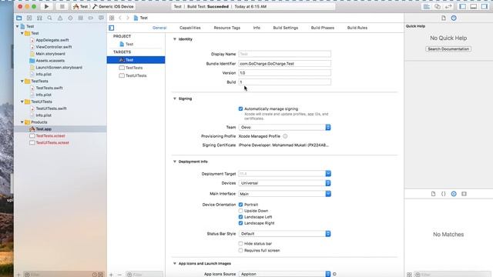Run the project with the Play button
The height and width of the screenshot is (277, 493).
(46, 6)
